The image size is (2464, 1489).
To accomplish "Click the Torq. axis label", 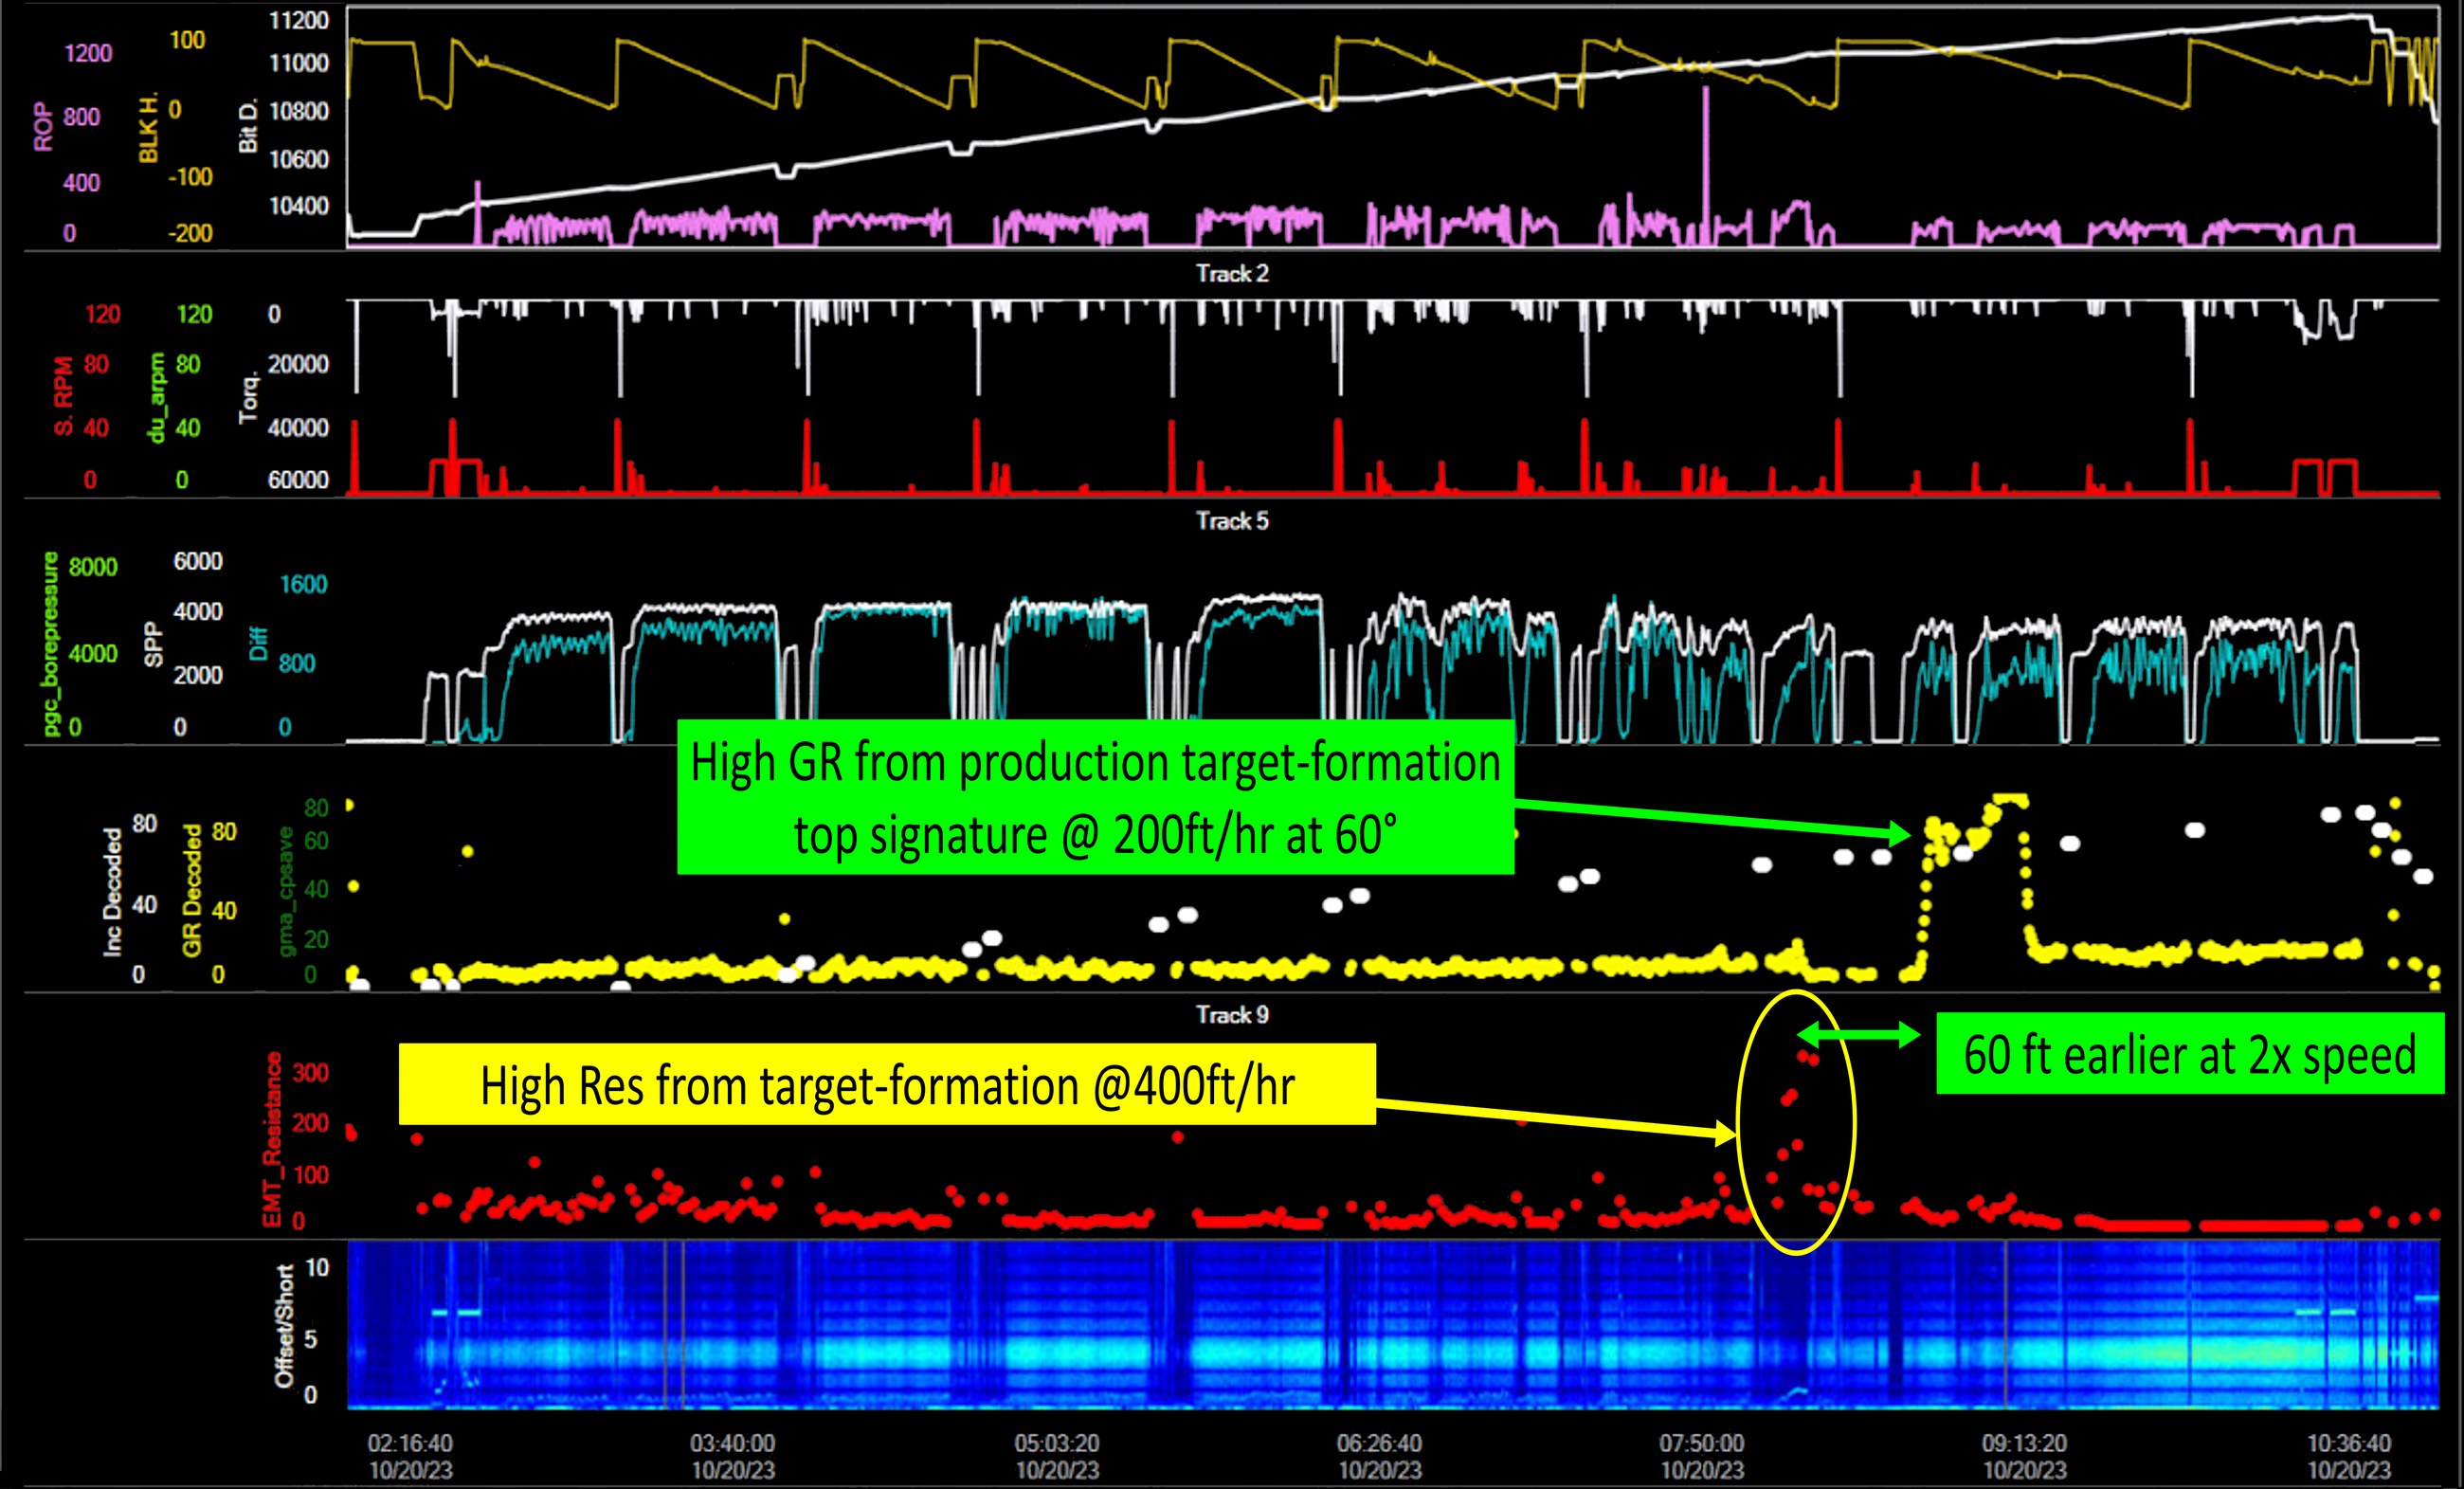I will click(248, 397).
